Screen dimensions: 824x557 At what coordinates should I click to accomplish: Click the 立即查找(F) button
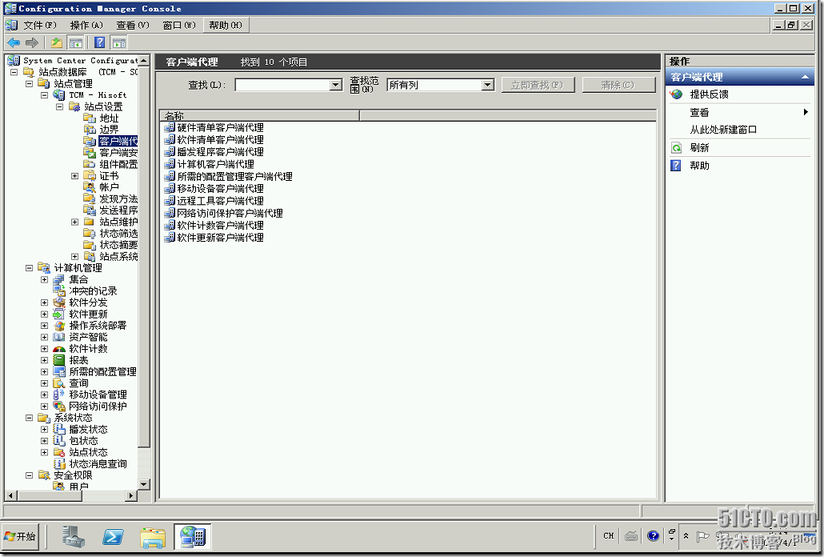pos(538,85)
